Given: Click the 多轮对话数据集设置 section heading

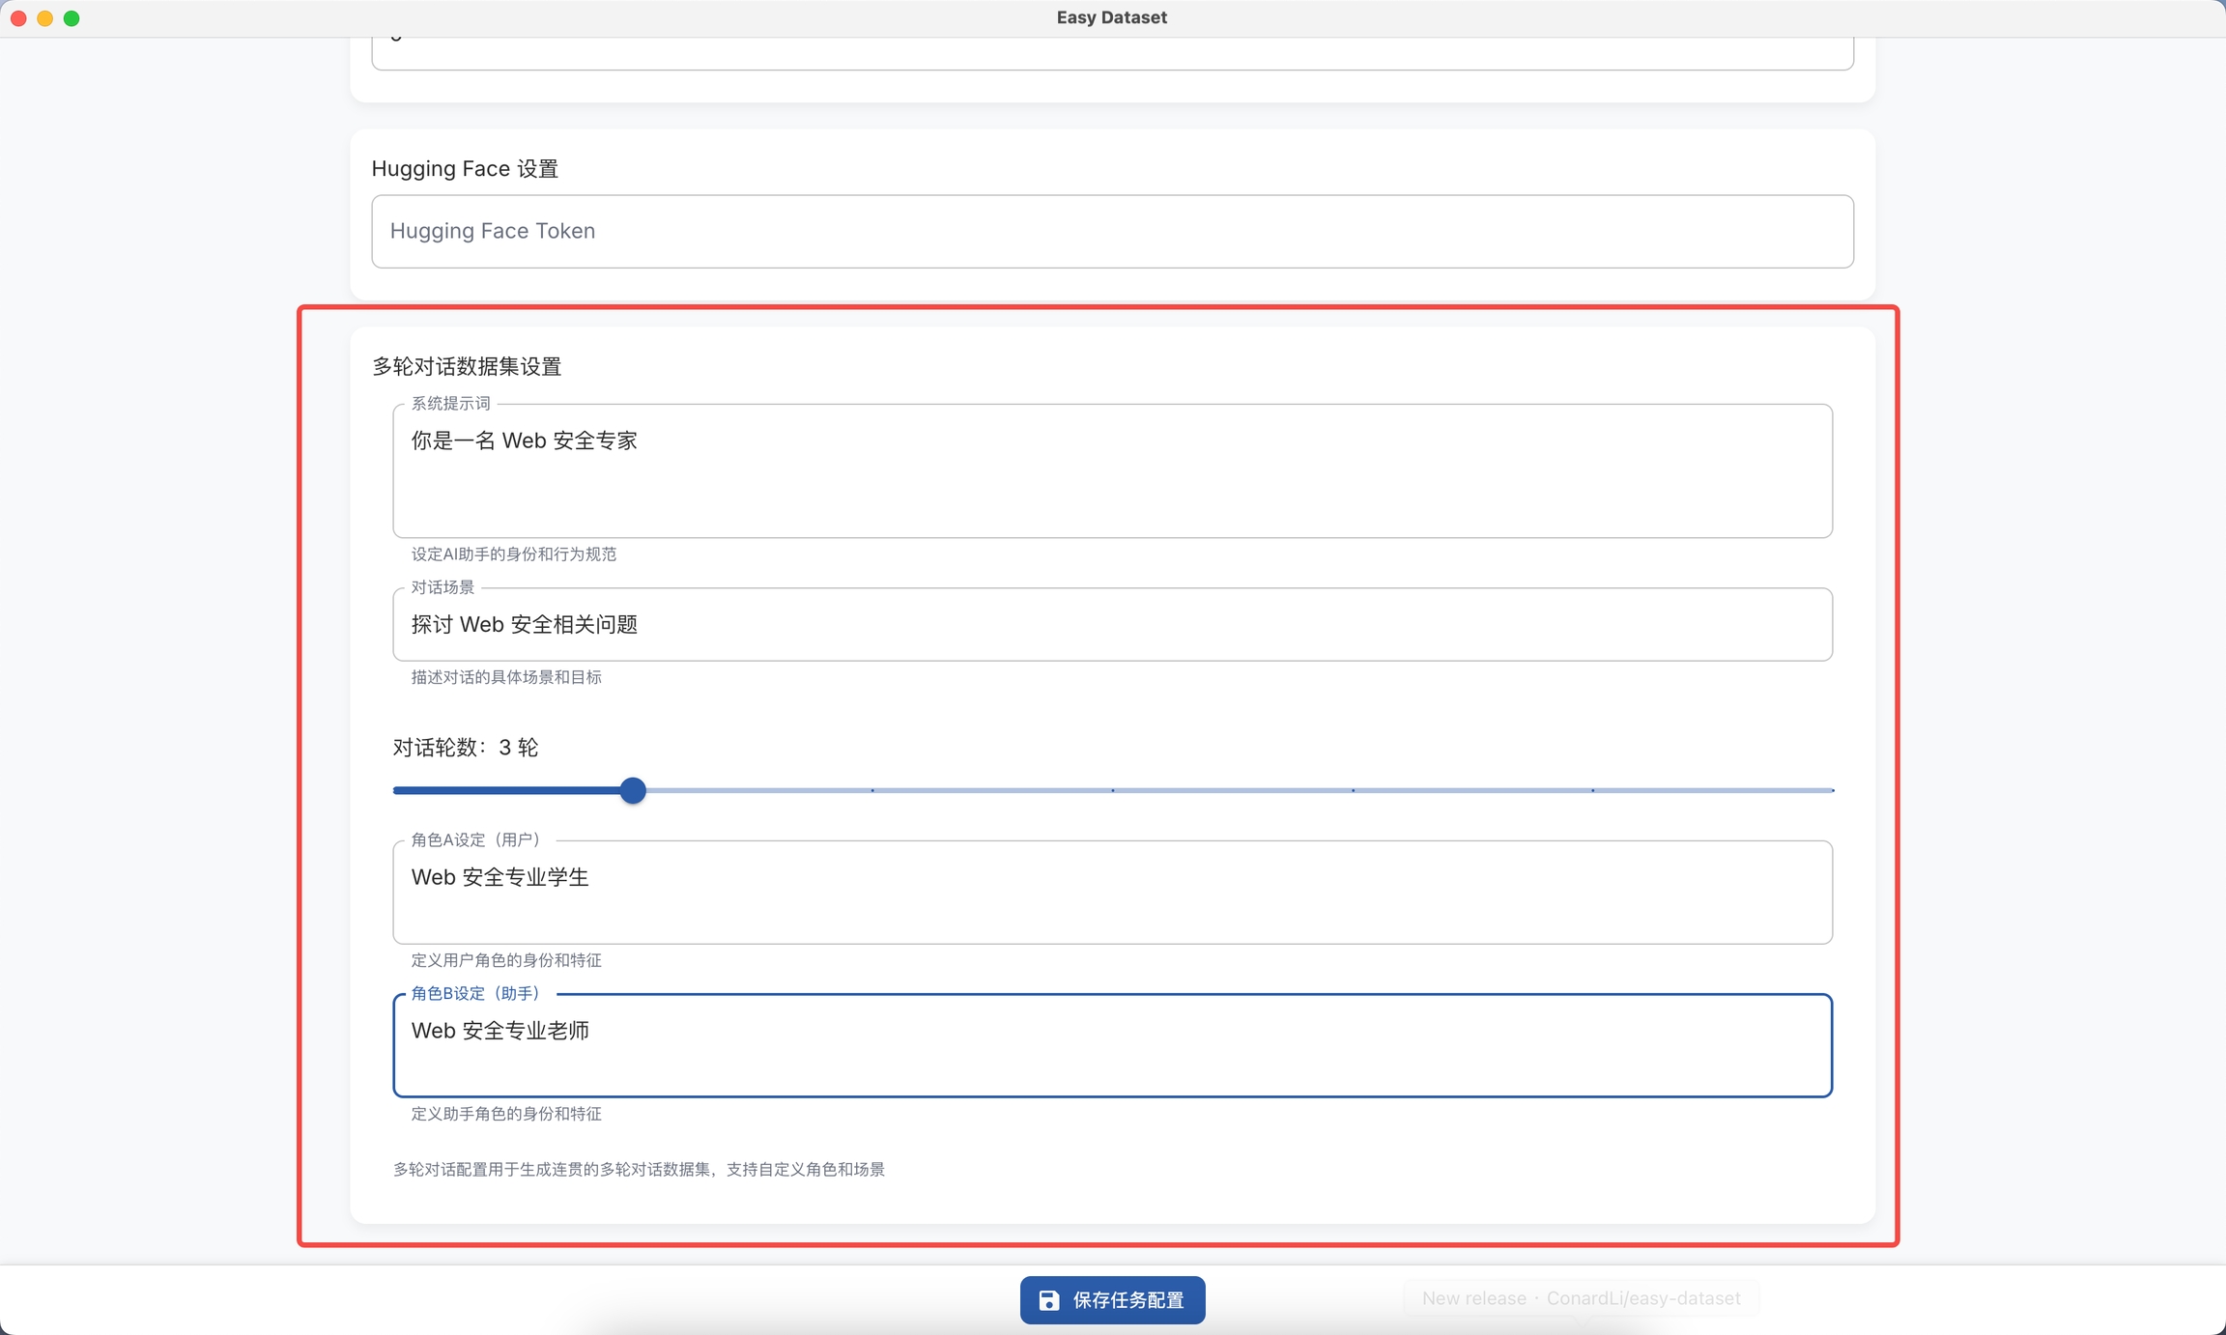Looking at the screenshot, I should (x=467, y=367).
